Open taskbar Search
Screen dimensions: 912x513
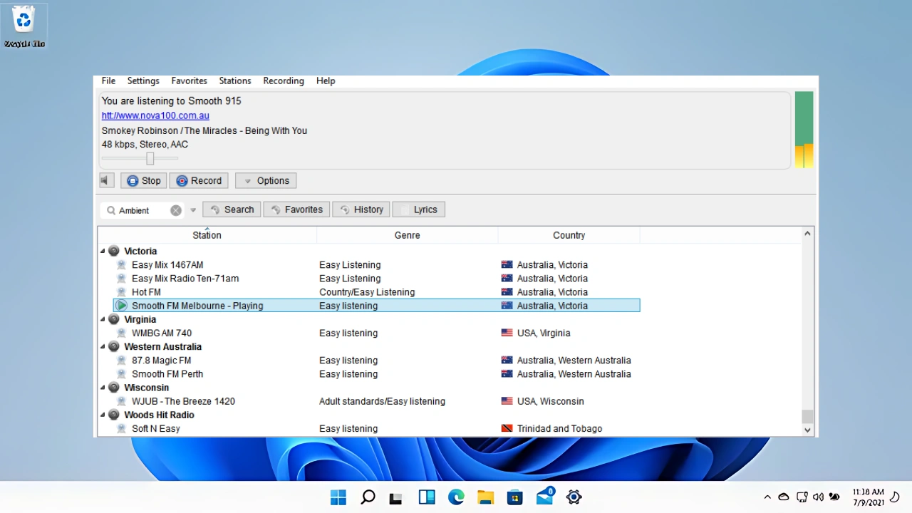368,497
